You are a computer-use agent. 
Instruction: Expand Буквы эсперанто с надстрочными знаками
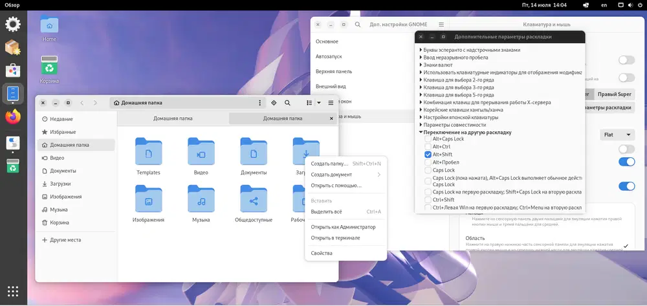[x=421, y=50]
